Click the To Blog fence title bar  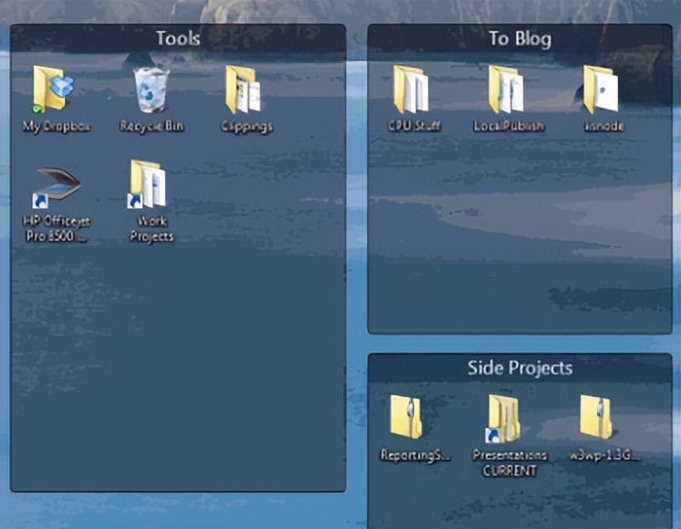coord(519,38)
